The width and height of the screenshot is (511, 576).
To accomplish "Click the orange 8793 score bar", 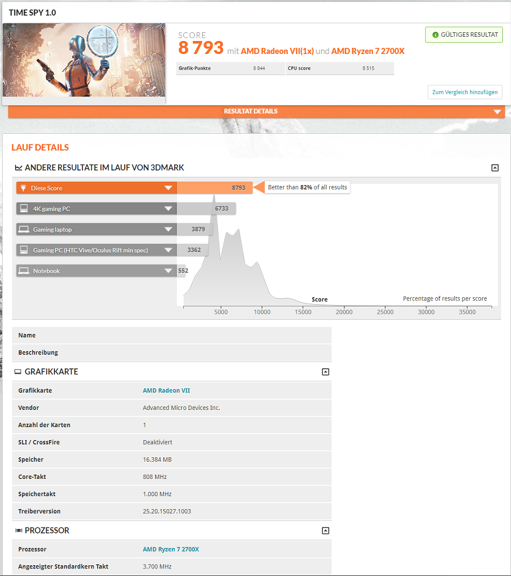I will point(215,188).
